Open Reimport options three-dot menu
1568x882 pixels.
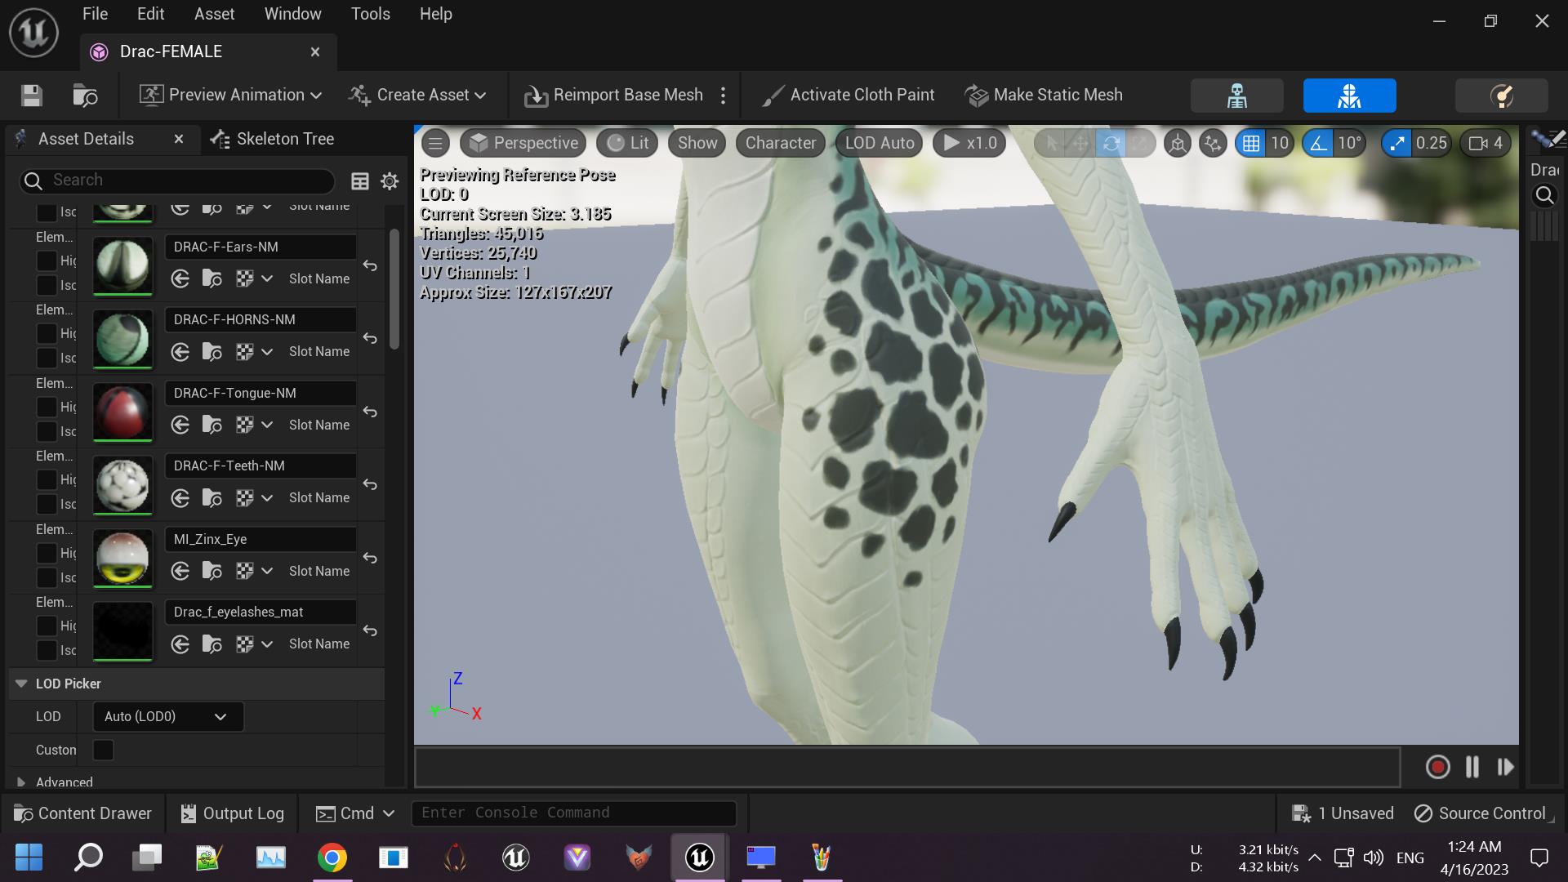(x=723, y=96)
